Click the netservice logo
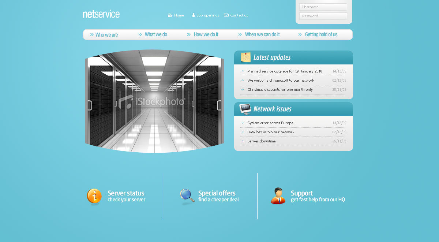Viewport: 439px width, 242px height. [101, 14]
